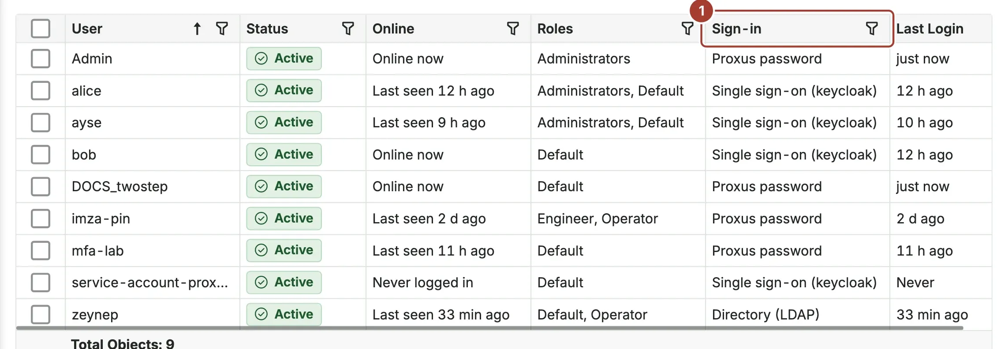Click the '10 h ago' last login cell

pyautogui.click(x=925, y=123)
